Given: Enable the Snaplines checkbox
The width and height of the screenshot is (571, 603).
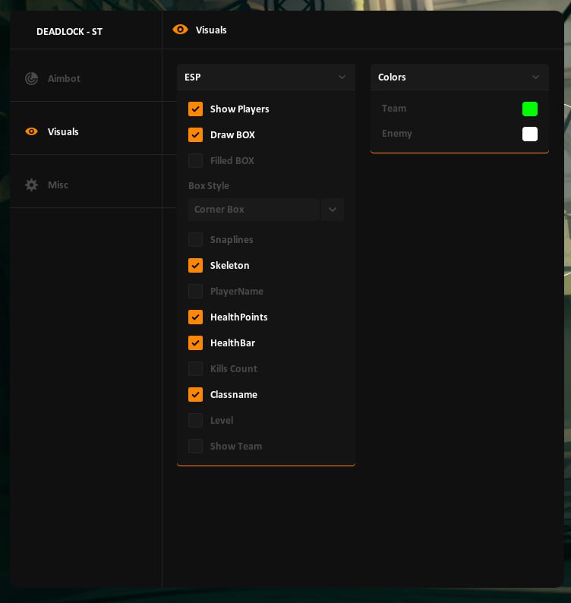Looking at the screenshot, I should tap(195, 239).
